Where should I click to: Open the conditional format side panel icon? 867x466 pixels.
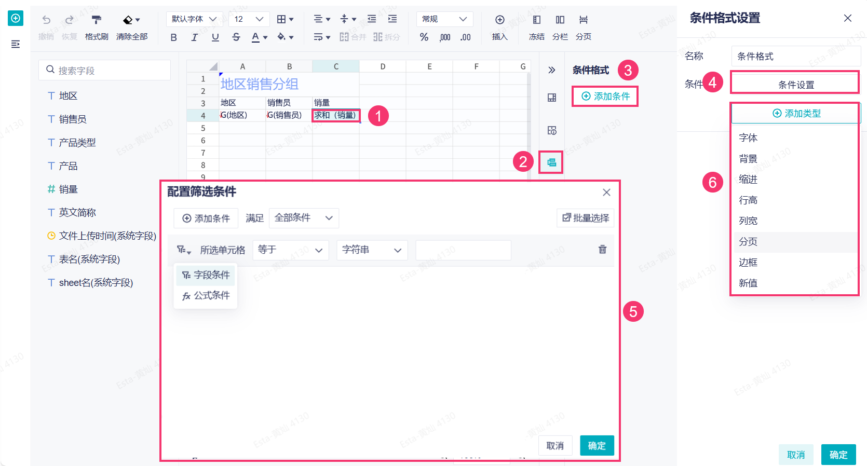click(551, 162)
